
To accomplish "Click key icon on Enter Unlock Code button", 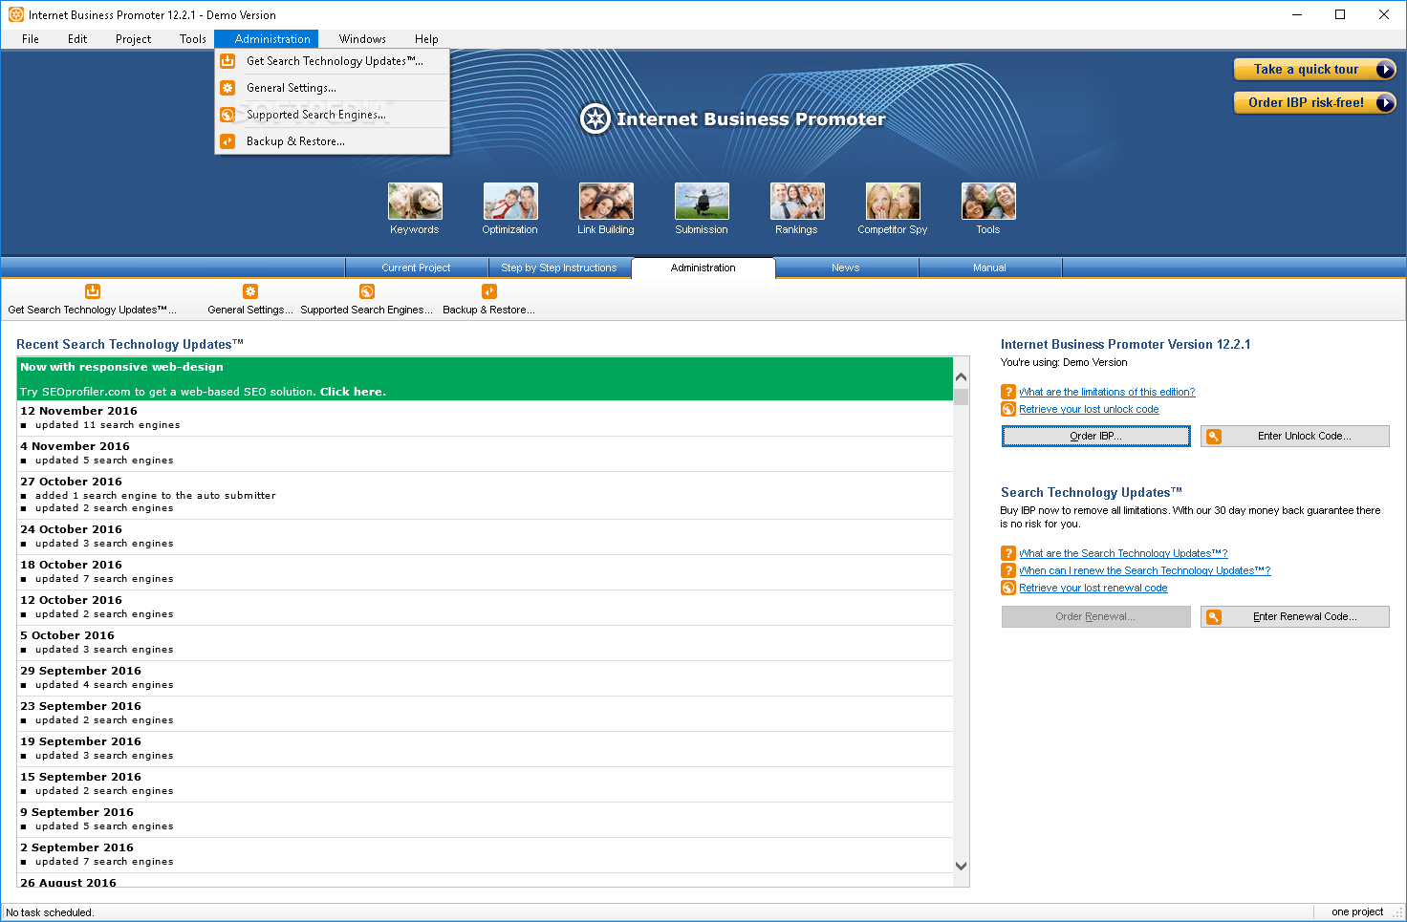I will pyautogui.click(x=1214, y=436).
